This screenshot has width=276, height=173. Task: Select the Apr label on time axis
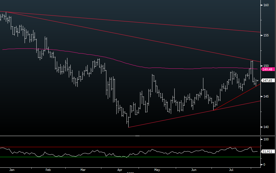(x=120, y=170)
